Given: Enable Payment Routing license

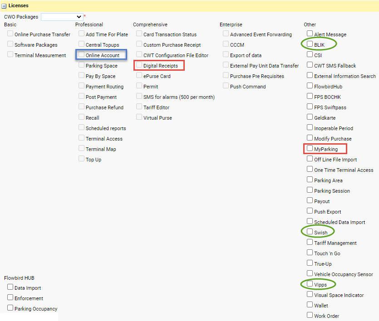Looking at the screenshot, I should 81,85.
